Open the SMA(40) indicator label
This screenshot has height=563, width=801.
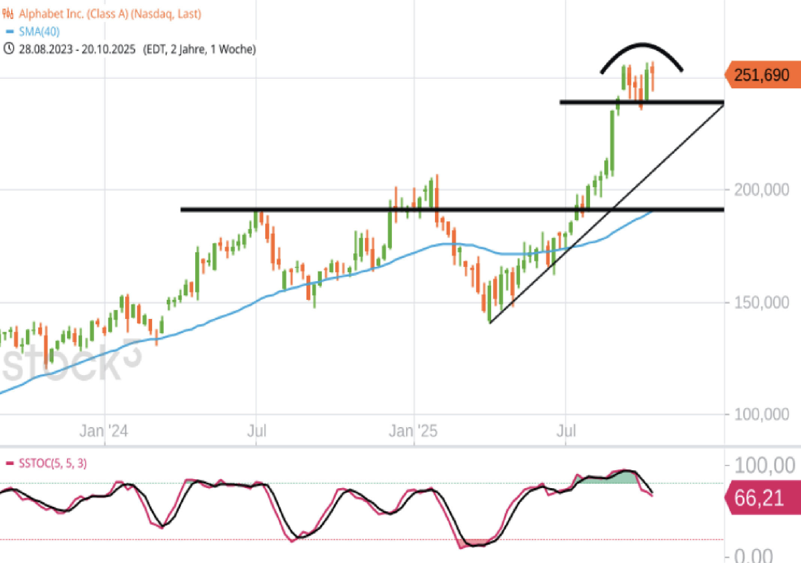[39, 31]
